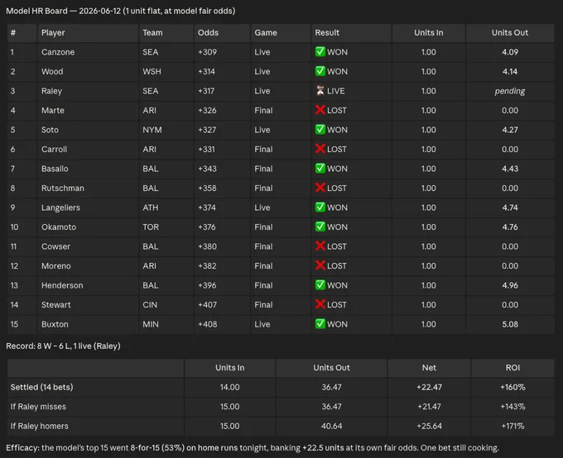Click the pending Units Out cell
Viewport: 563px width, 458px height.
(510, 91)
